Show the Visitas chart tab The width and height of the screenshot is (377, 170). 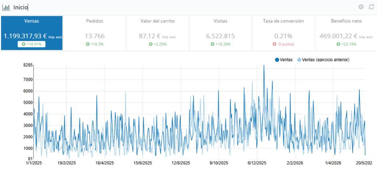(221, 33)
